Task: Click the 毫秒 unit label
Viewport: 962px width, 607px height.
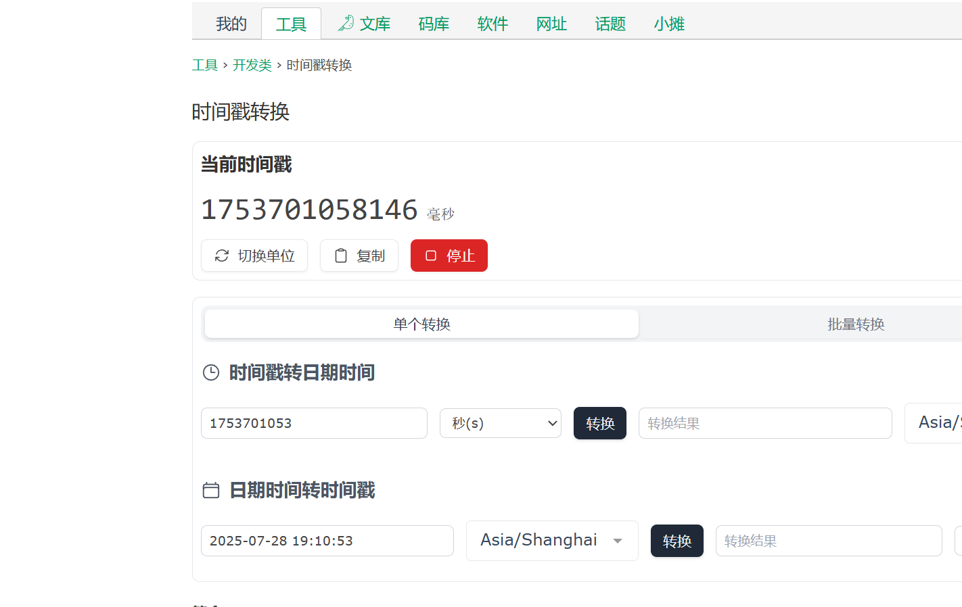Action: coord(440,214)
